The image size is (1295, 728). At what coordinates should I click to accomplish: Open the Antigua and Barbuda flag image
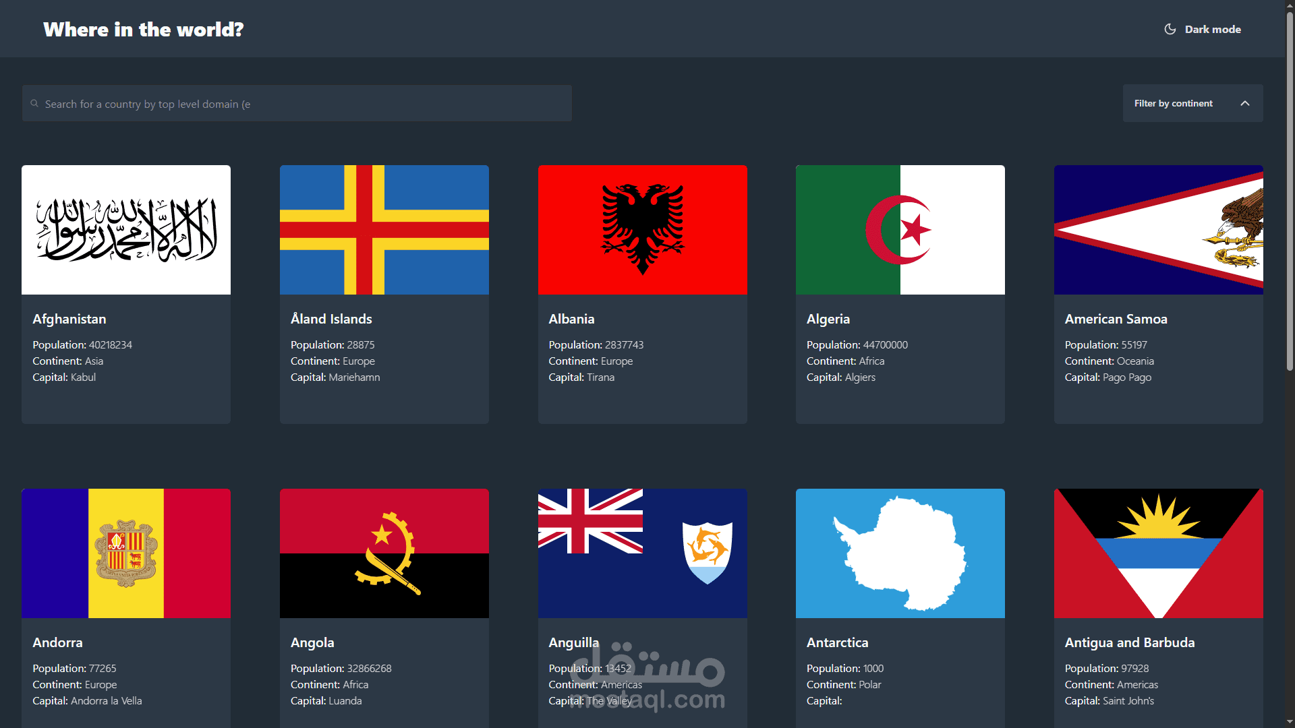[1159, 553]
